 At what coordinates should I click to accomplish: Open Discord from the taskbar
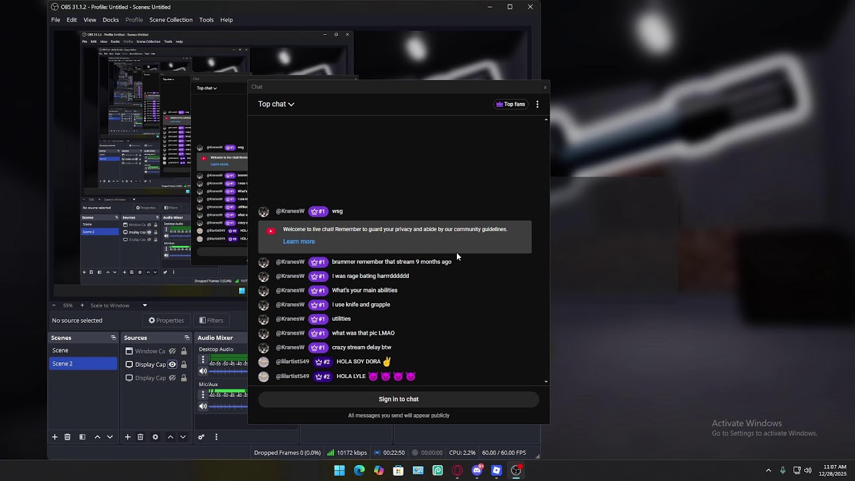click(x=477, y=470)
